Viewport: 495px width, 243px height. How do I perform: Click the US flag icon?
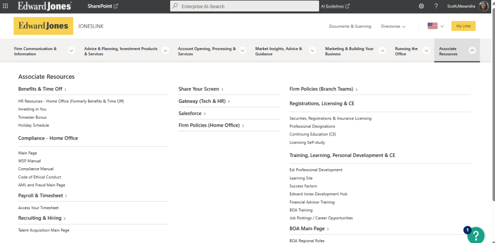432,26
